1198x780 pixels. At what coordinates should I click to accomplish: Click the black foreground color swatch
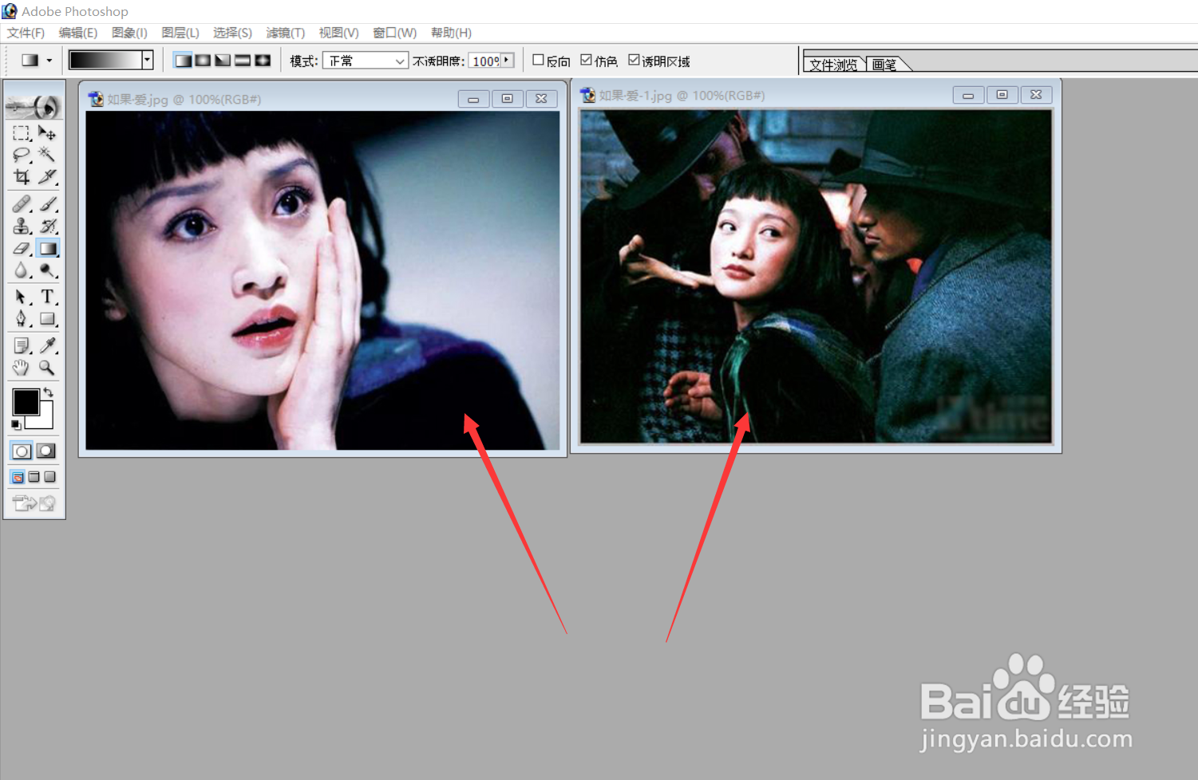[x=26, y=402]
